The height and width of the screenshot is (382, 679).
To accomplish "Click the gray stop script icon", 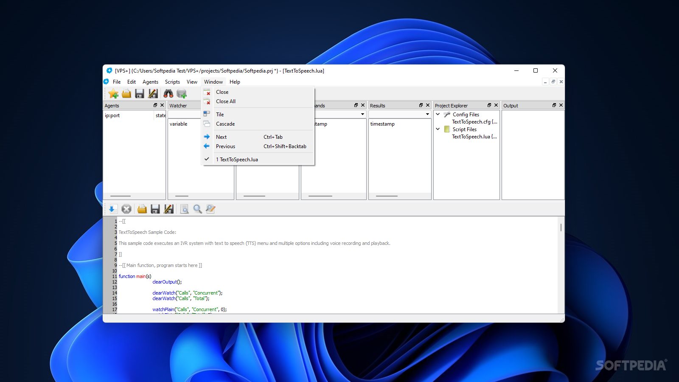I will coord(126,209).
